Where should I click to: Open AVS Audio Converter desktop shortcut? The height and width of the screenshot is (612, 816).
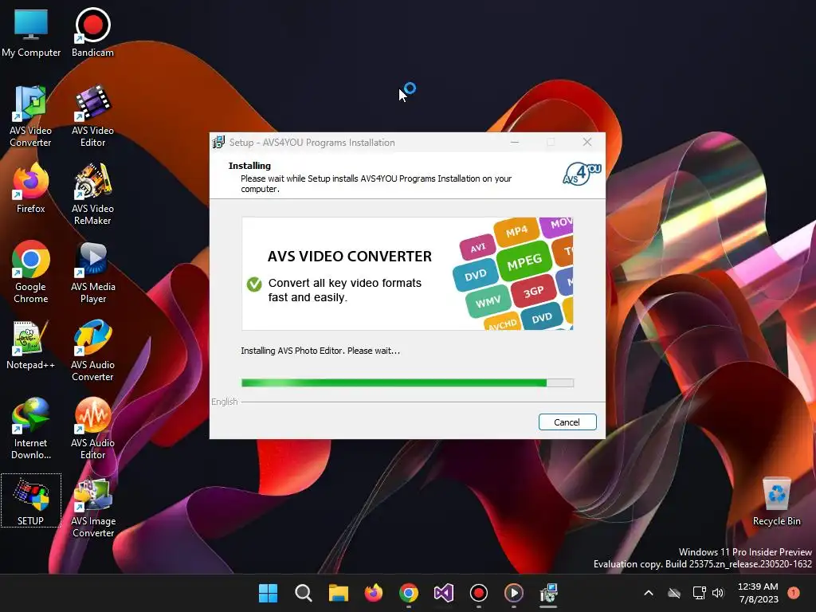click(x=92, y=351)
